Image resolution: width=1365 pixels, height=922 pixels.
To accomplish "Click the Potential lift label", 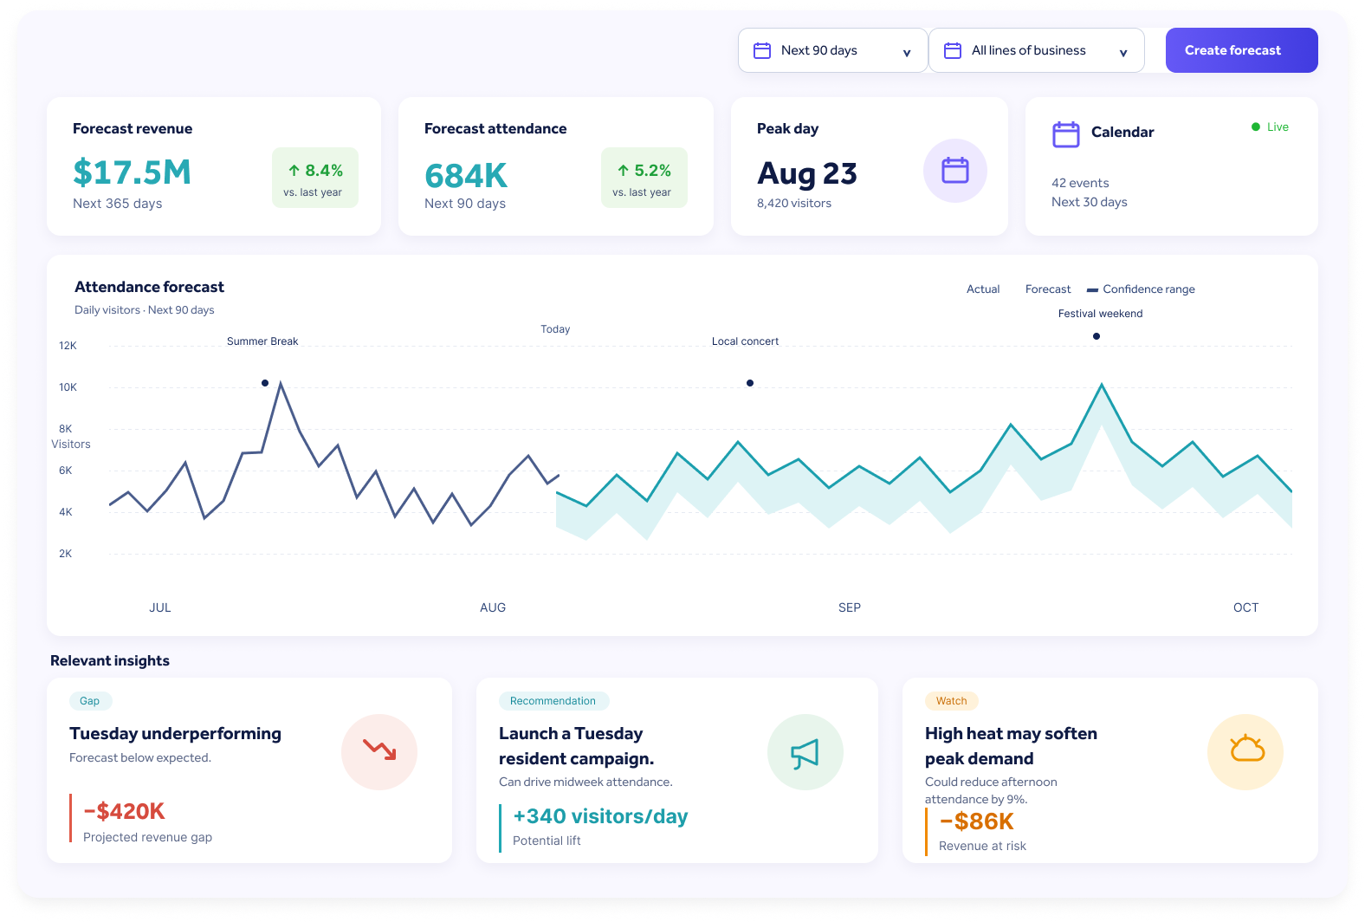I will point(547,841).
